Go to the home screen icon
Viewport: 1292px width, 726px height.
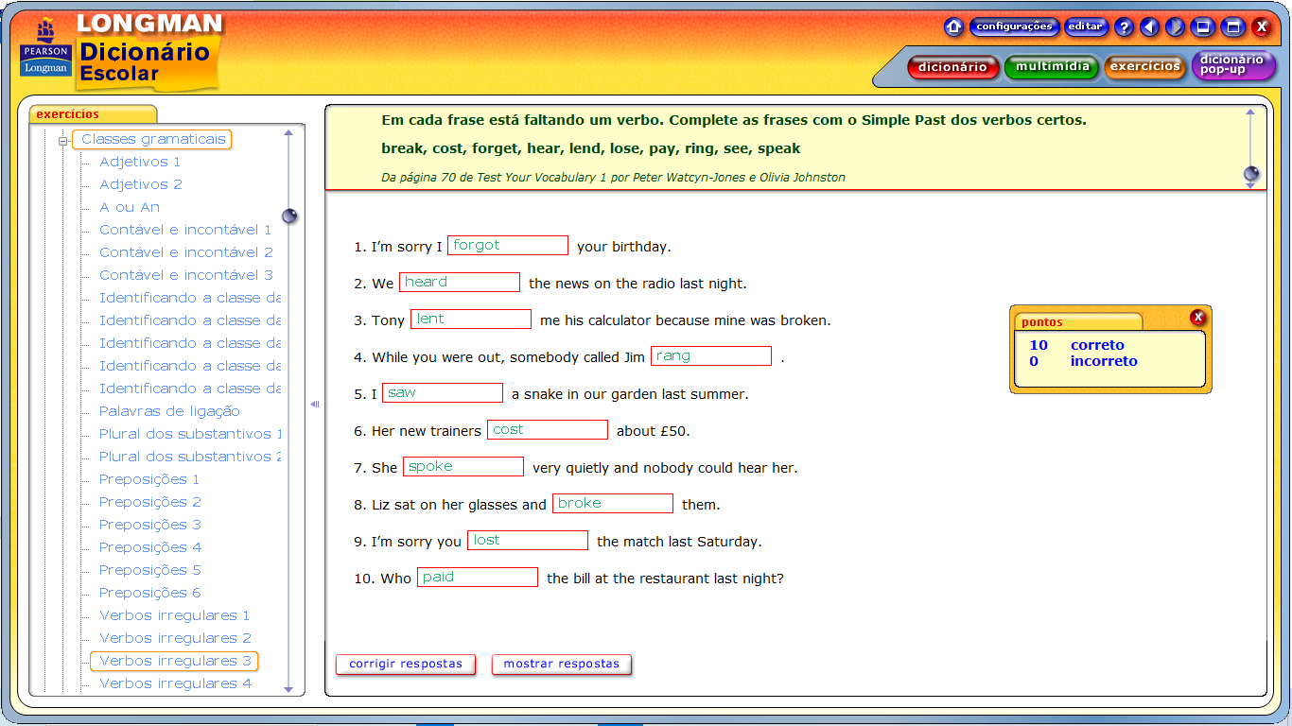(x=953, y=27)
